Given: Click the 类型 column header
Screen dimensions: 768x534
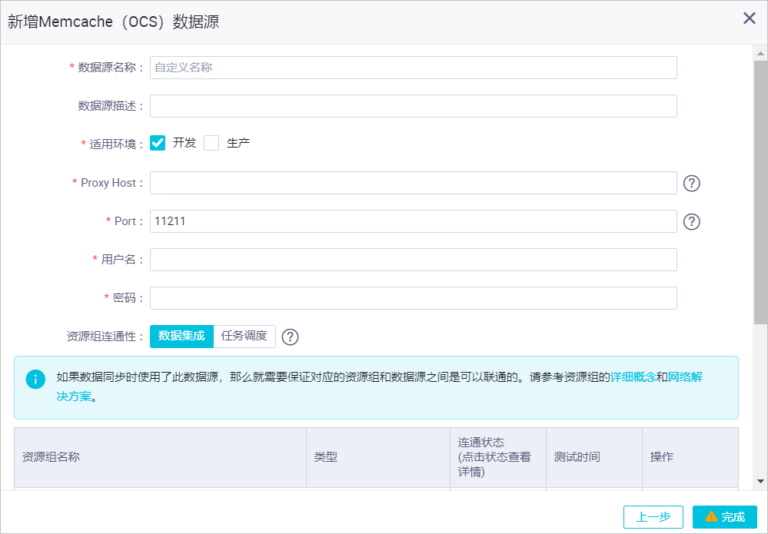Looking at the screenshot, I should click(x=378, y=457).
